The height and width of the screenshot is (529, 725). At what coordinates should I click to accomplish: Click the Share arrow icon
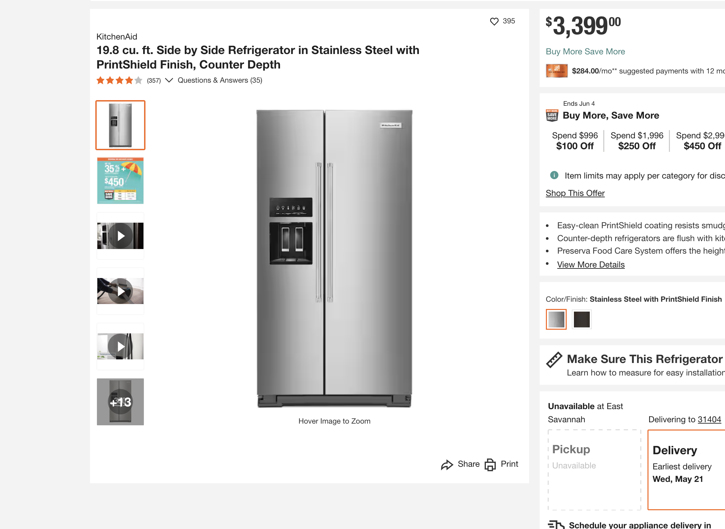447,465
